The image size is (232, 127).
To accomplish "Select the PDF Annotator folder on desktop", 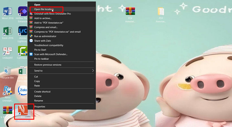I will [161, 15].
